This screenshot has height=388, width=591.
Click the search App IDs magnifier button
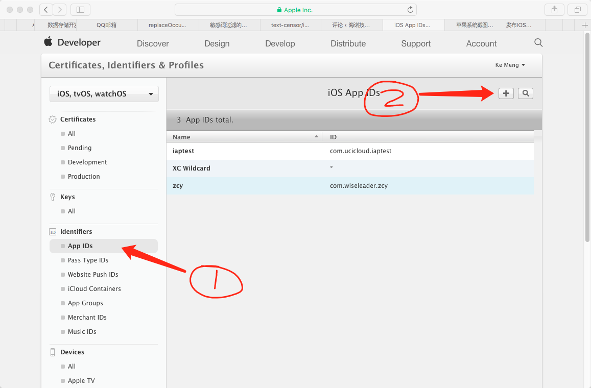tap(526, 93)
